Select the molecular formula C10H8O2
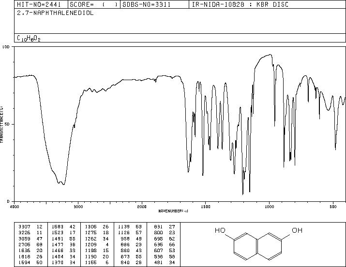 pos(29,38)
